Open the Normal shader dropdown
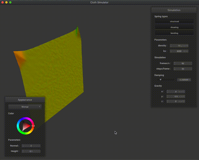Image resolution: width=199 pixels, height=160 pixels. point(25,107)
